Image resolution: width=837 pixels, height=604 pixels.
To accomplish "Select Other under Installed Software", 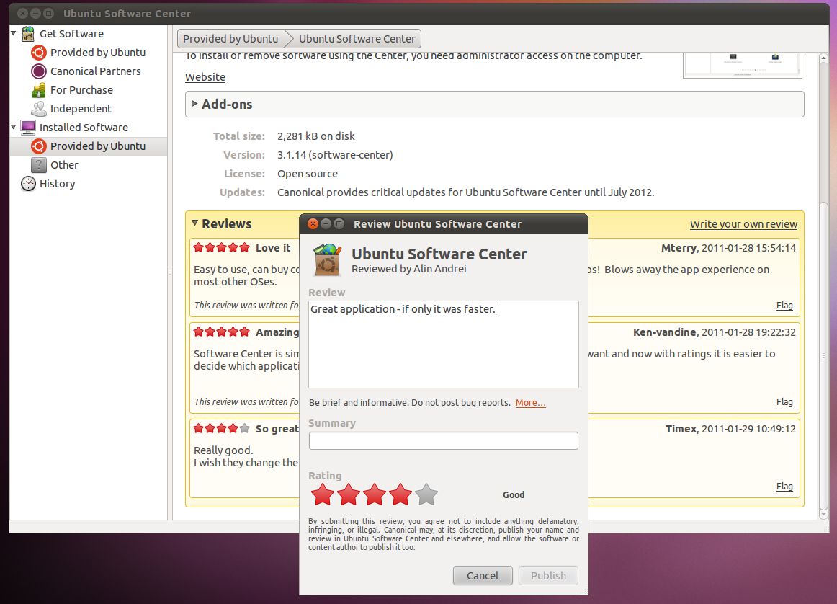I will click(64, 164).
